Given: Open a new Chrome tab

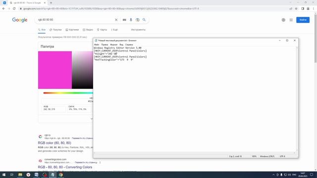Looking at the screenshot, I should click(x=51, y=3).
